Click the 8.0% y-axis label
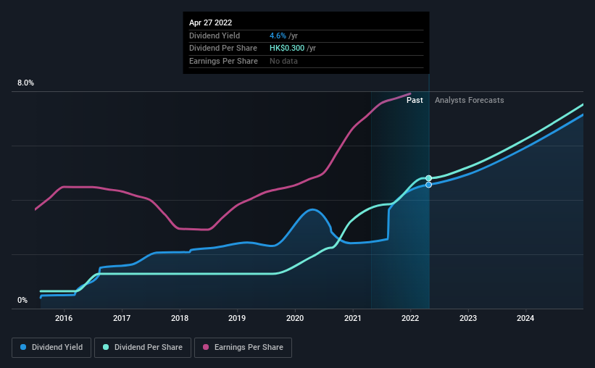 [x=25, y=83]
